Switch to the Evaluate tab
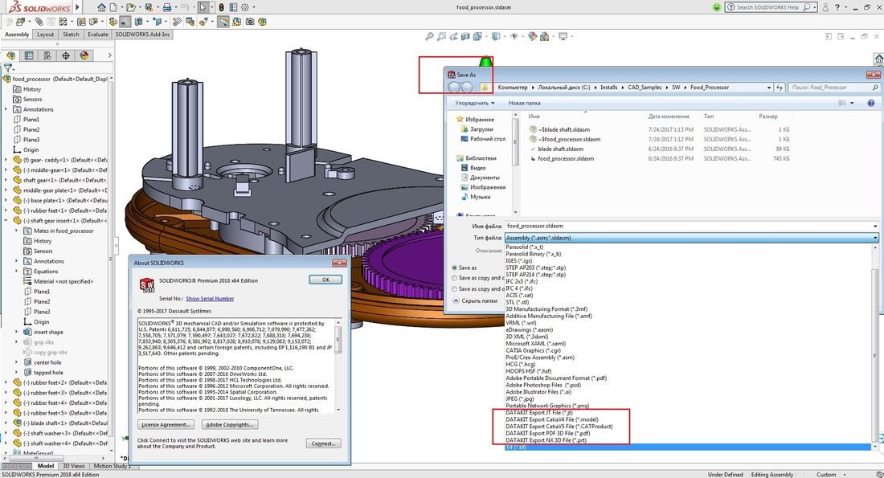The image size is (884, 478). pos(97,35)
